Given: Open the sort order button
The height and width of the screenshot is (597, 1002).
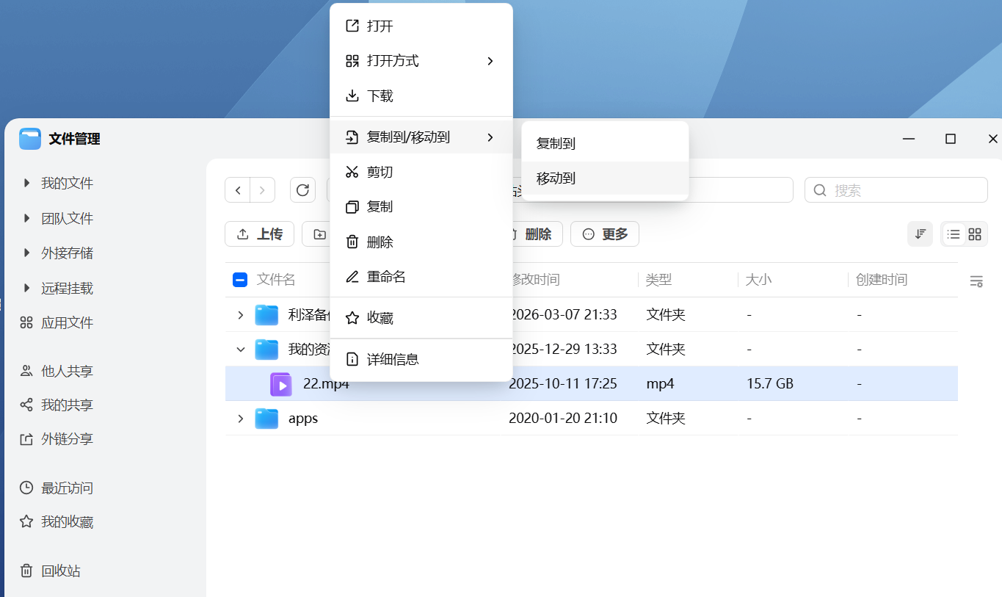Looking at the screenshot, I should pos(920,234).
